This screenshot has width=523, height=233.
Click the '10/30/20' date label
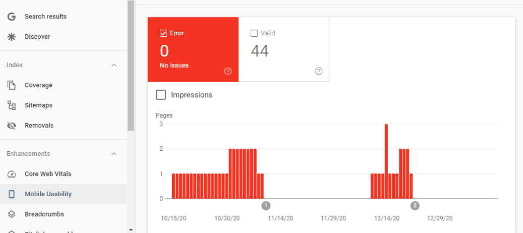pyautogui.click(x=227, y=218)
